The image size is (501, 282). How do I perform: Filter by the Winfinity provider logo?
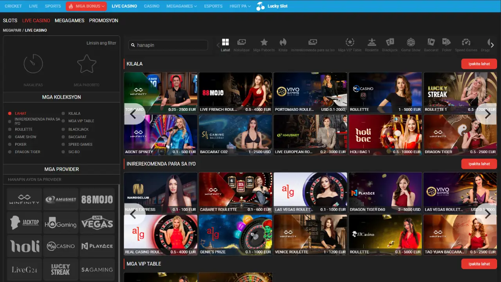pos(24,199)
